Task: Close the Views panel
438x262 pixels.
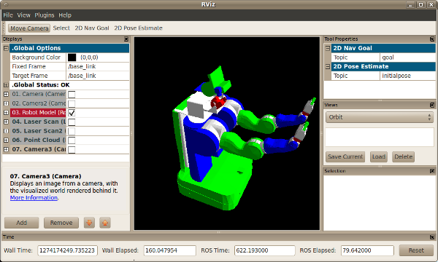Action: pos(432,105)
